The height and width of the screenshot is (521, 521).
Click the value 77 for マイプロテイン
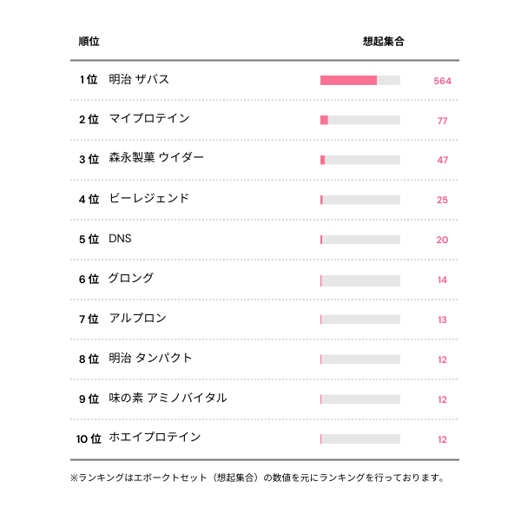(x=442, y=121)
